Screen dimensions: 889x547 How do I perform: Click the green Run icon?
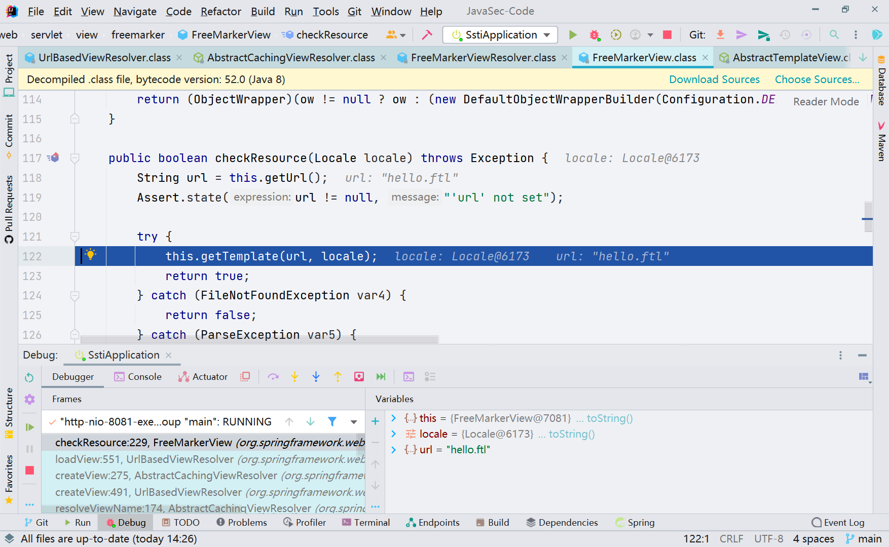[x=572, y=34]
